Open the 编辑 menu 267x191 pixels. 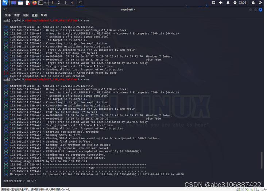coord(26,15)
